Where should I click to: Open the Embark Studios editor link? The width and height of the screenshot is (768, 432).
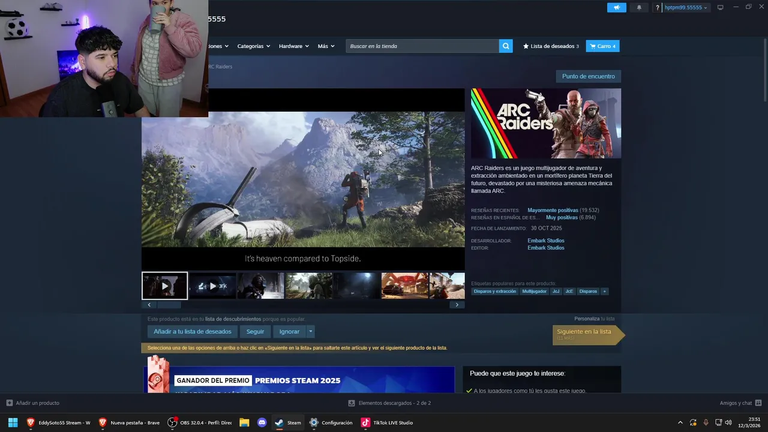coord(546,248)
